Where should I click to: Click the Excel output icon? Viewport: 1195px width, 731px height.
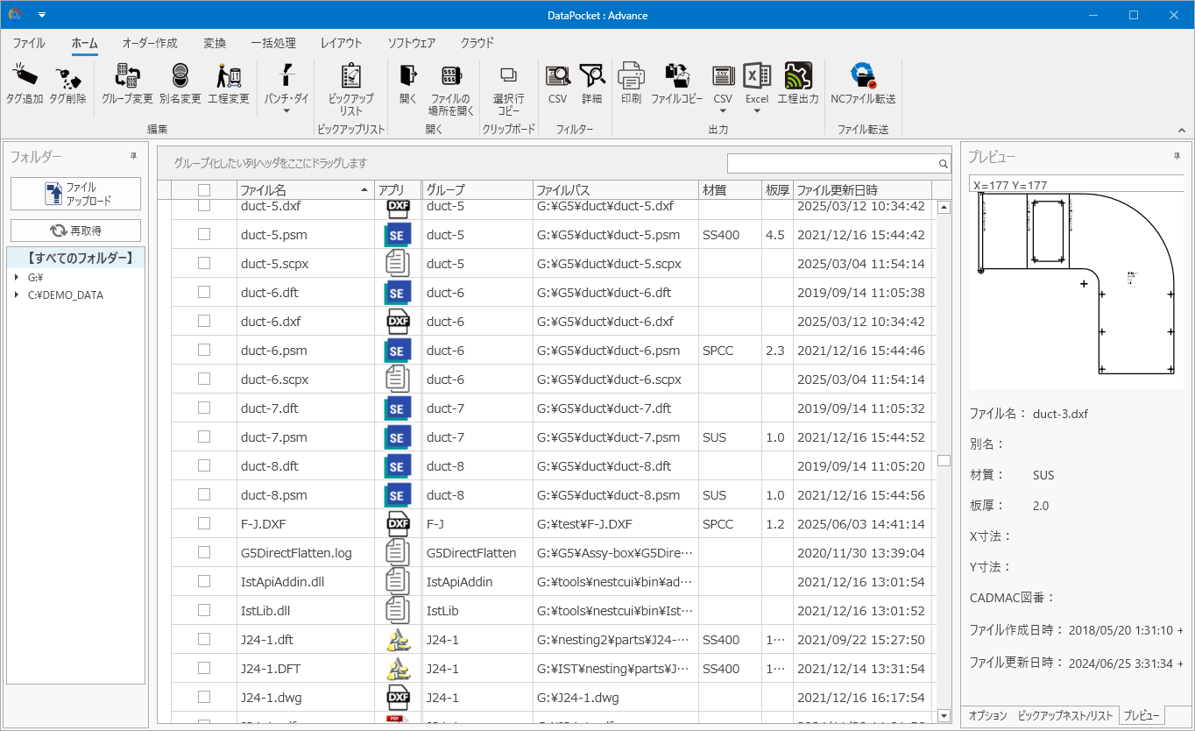tap(757, 76)
